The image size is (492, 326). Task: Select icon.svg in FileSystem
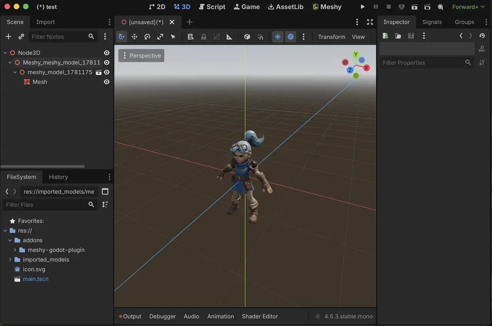click(x=34, y=269)
